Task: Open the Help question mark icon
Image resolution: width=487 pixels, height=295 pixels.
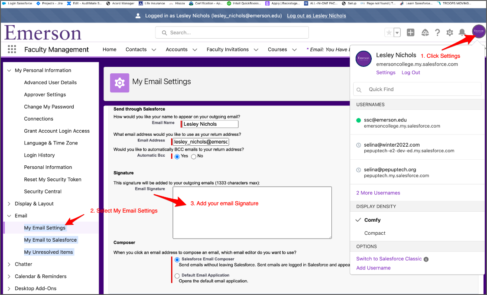Action: (x=437, y=33)
